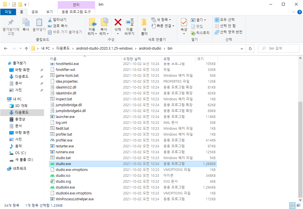303x209 pixels.
Task: Select the profiler.exe file icon
Action: [52, 140]
